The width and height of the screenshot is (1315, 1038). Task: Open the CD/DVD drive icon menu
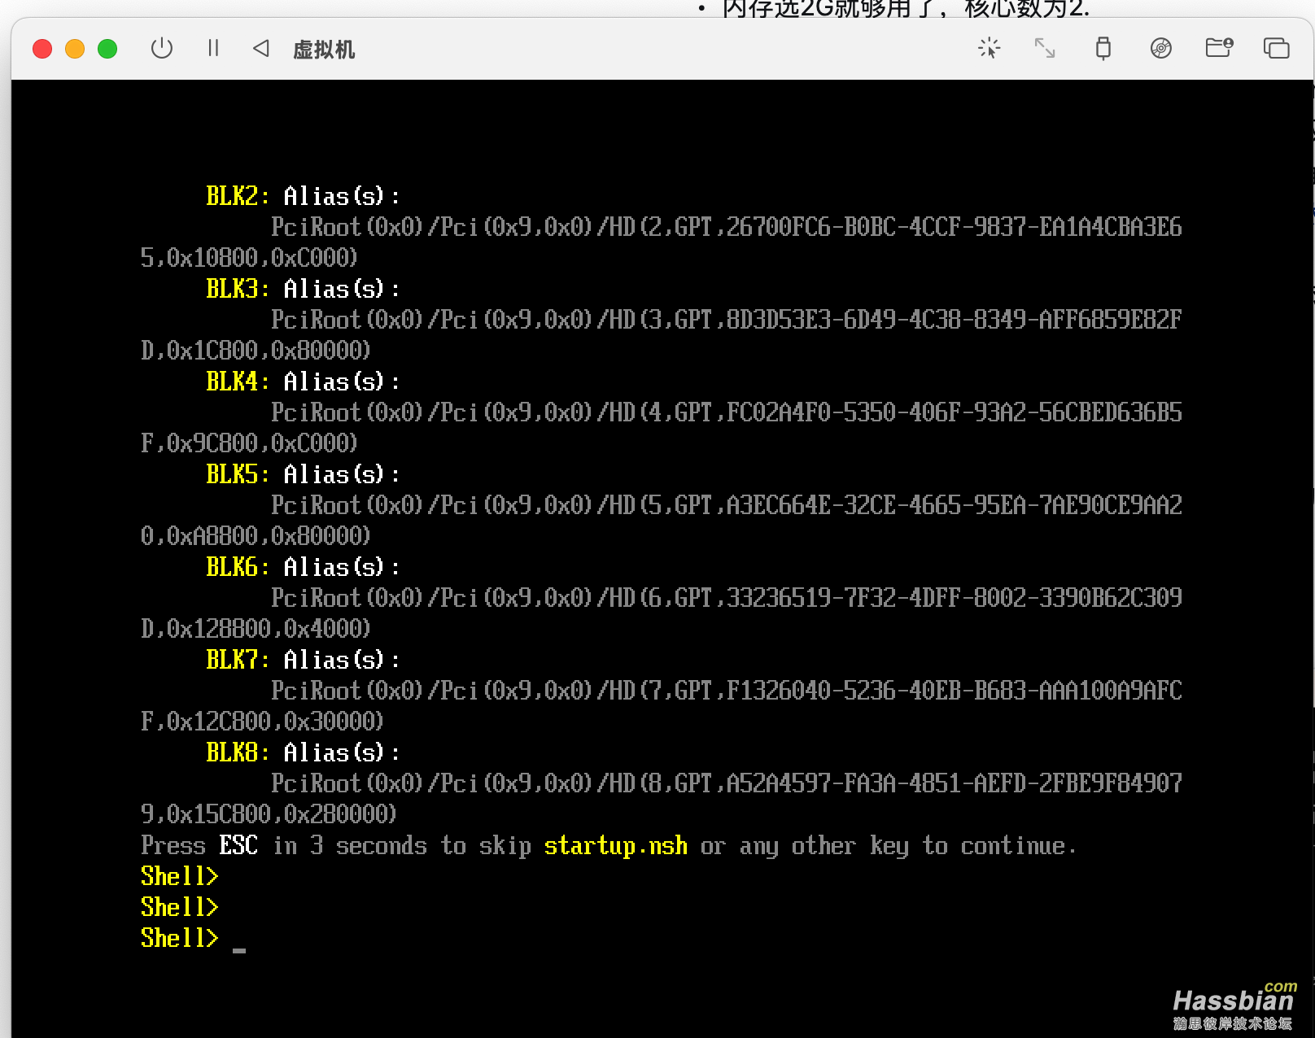1161,49
